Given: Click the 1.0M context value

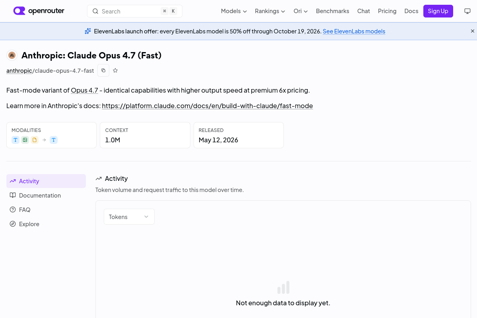Looking at the screenshot, I should tap(112, 140).
